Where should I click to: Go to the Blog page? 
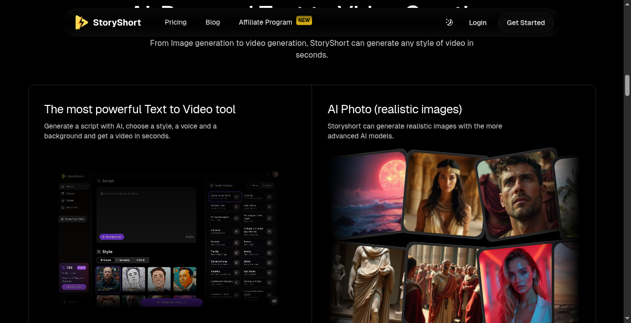click(x=212, y=22)
